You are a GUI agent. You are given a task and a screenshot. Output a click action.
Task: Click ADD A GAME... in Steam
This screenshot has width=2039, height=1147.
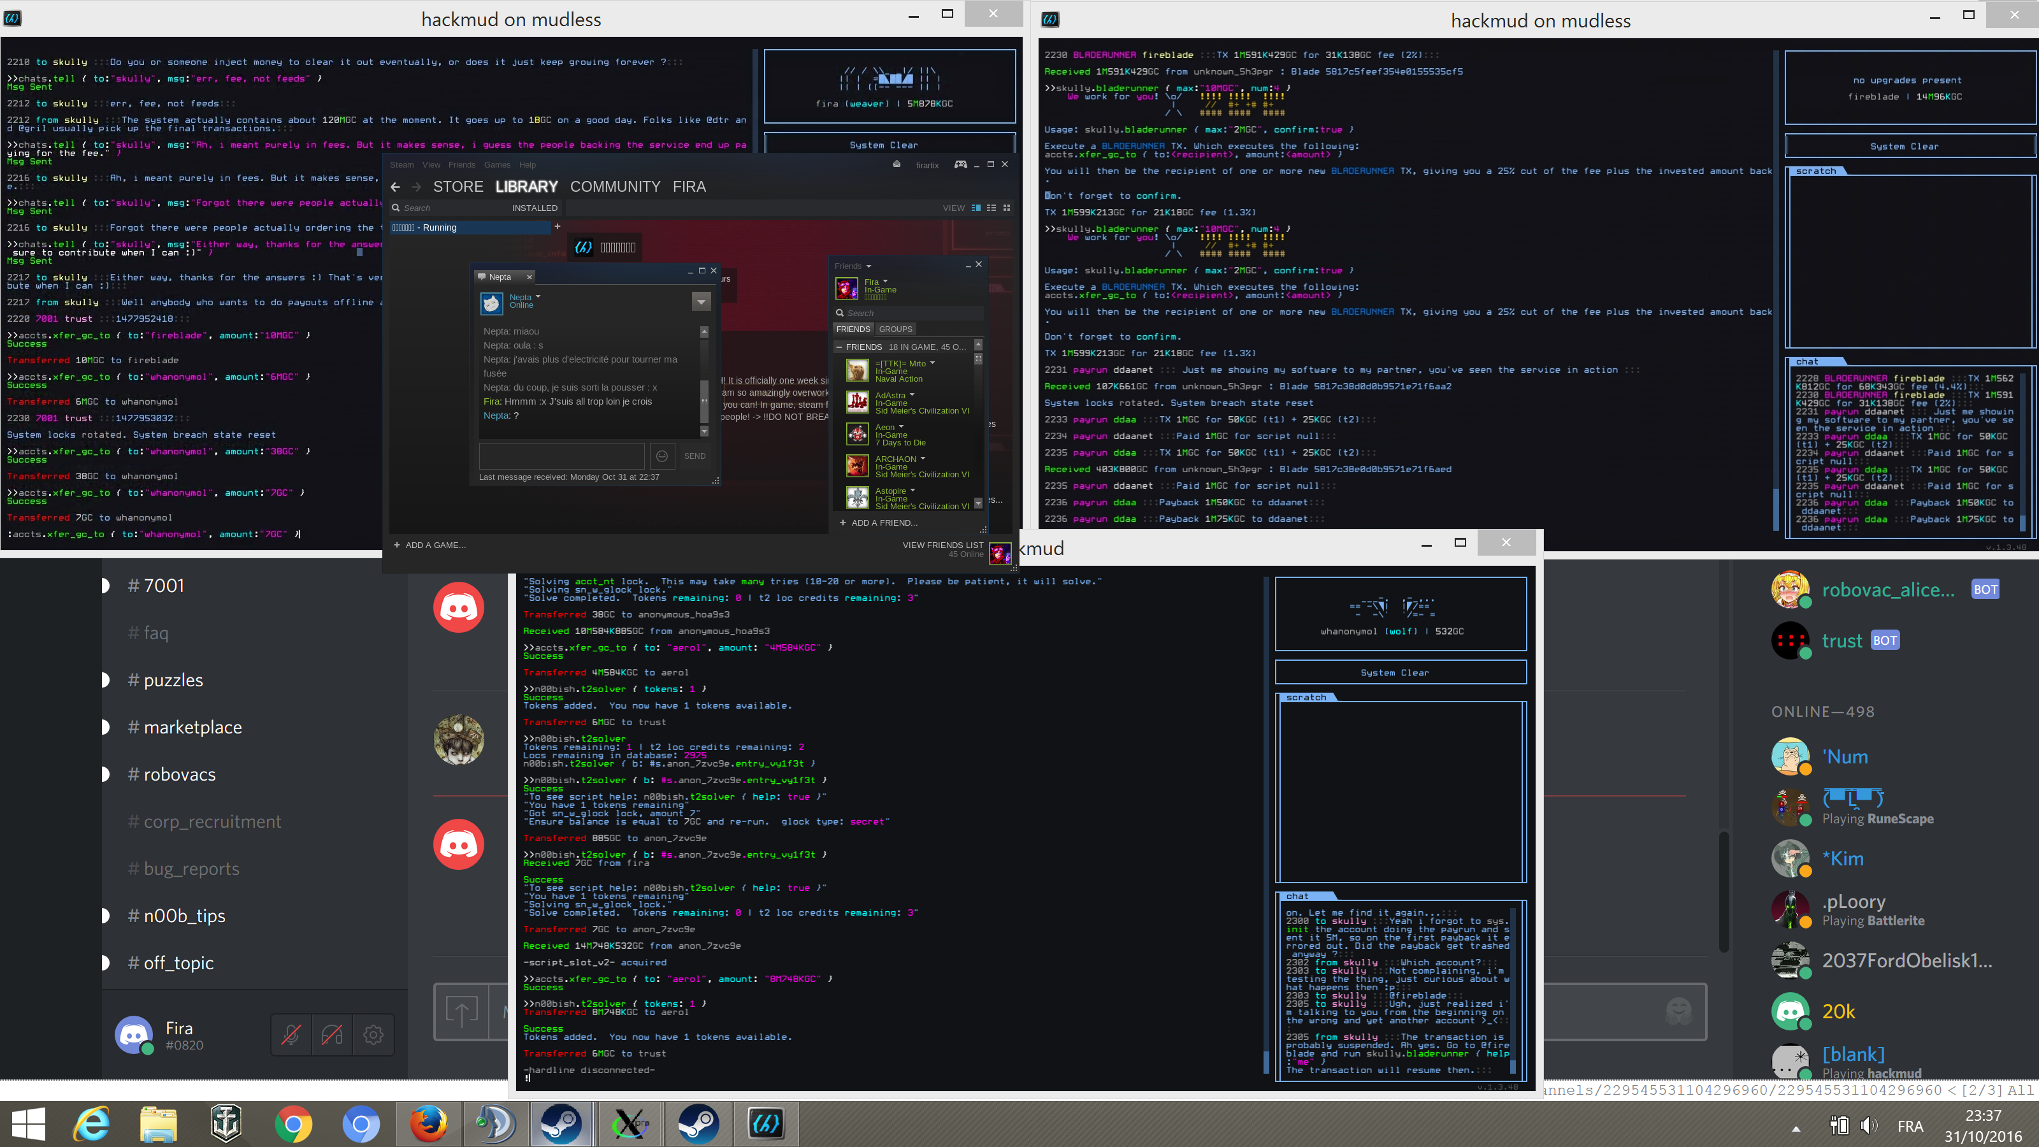[430, 545]
